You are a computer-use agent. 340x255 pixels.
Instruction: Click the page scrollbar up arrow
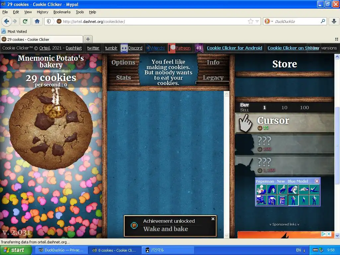click(337, 57)
